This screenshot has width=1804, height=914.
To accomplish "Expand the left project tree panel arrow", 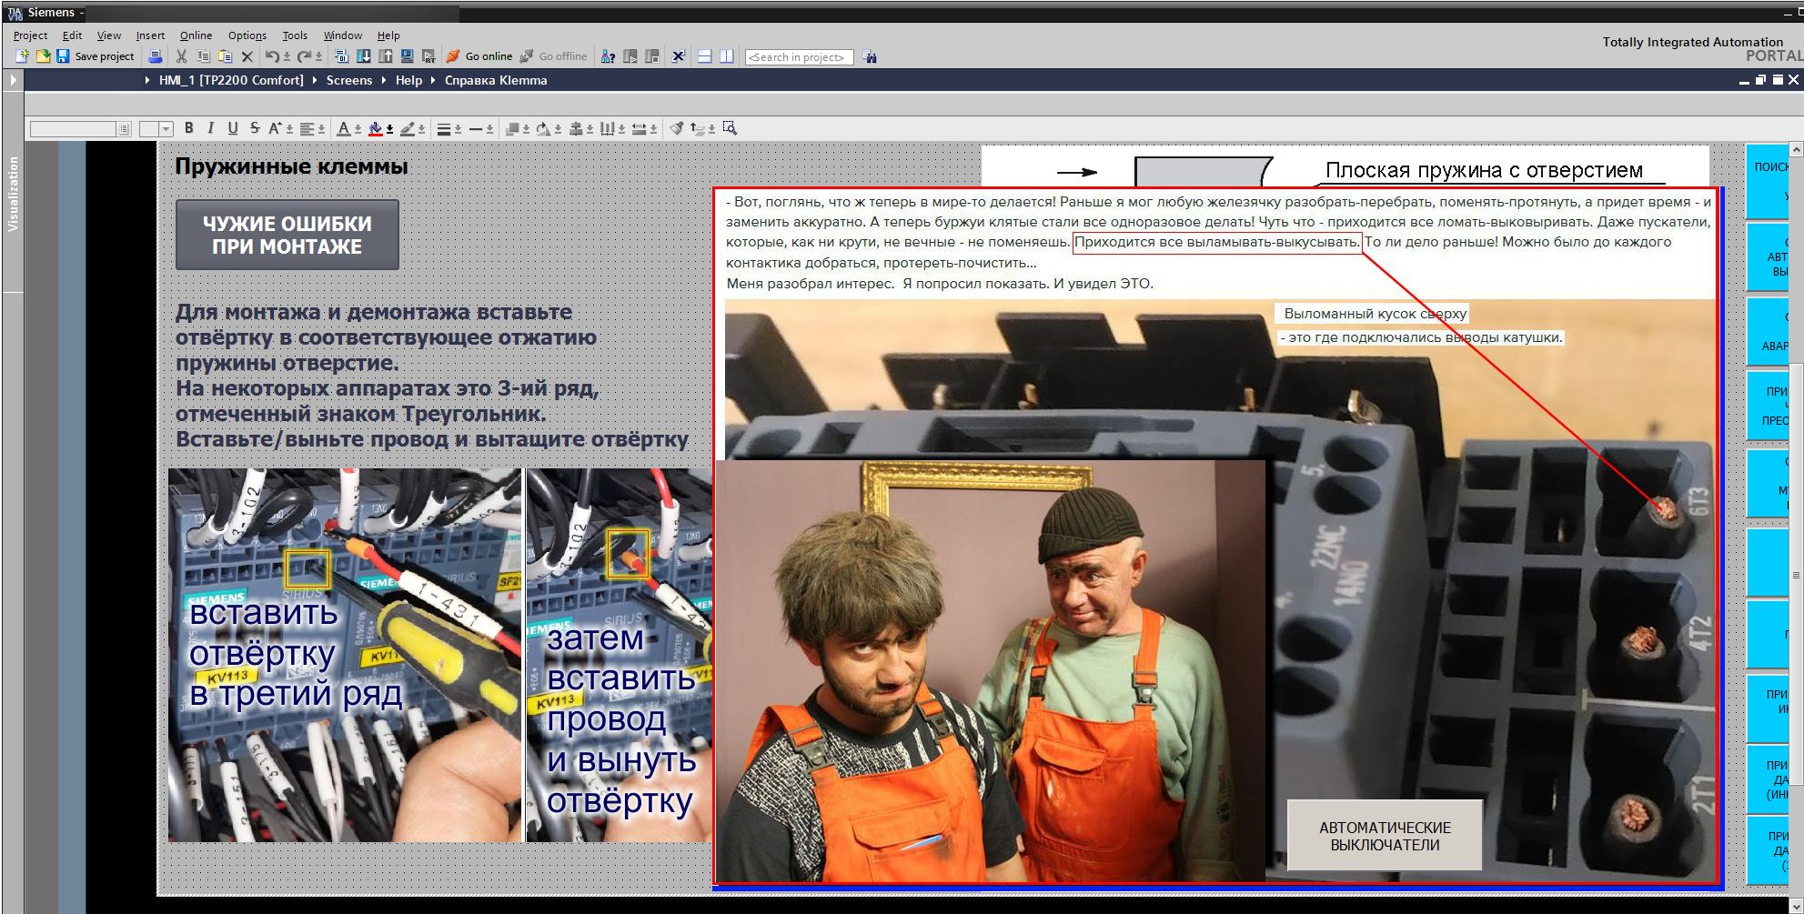I will (13, 80).
